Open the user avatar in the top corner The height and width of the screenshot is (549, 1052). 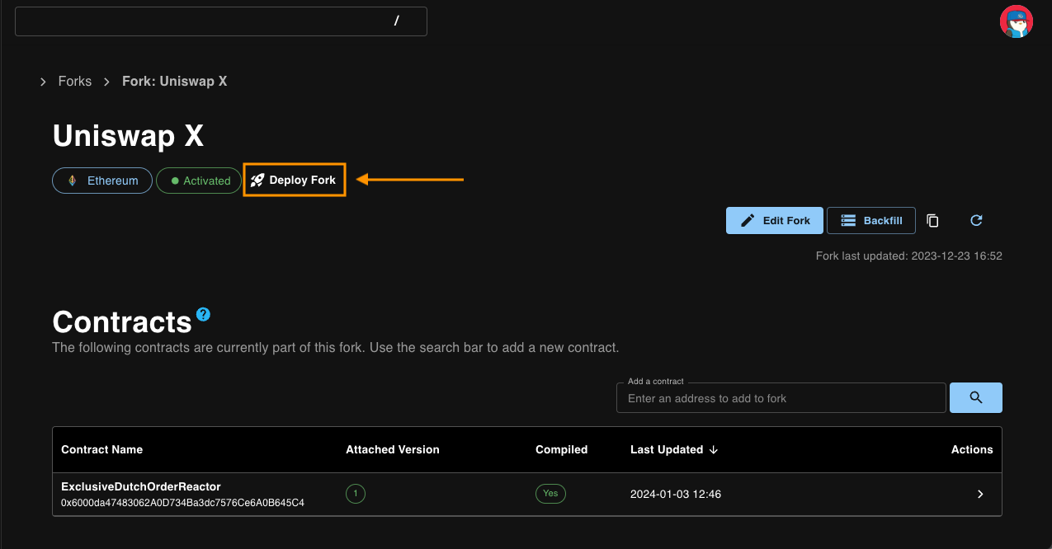(1016, 21)
